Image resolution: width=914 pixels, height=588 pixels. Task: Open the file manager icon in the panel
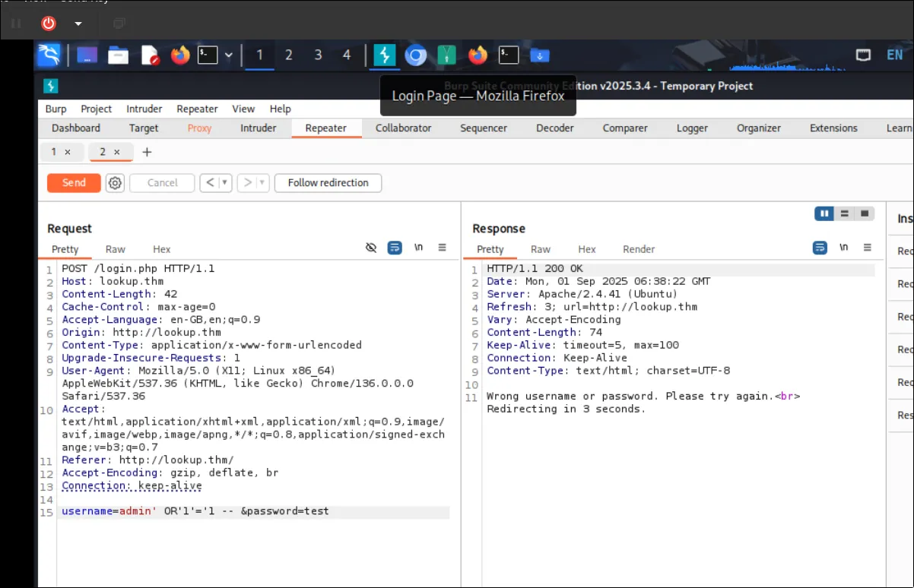coord(118,55)
